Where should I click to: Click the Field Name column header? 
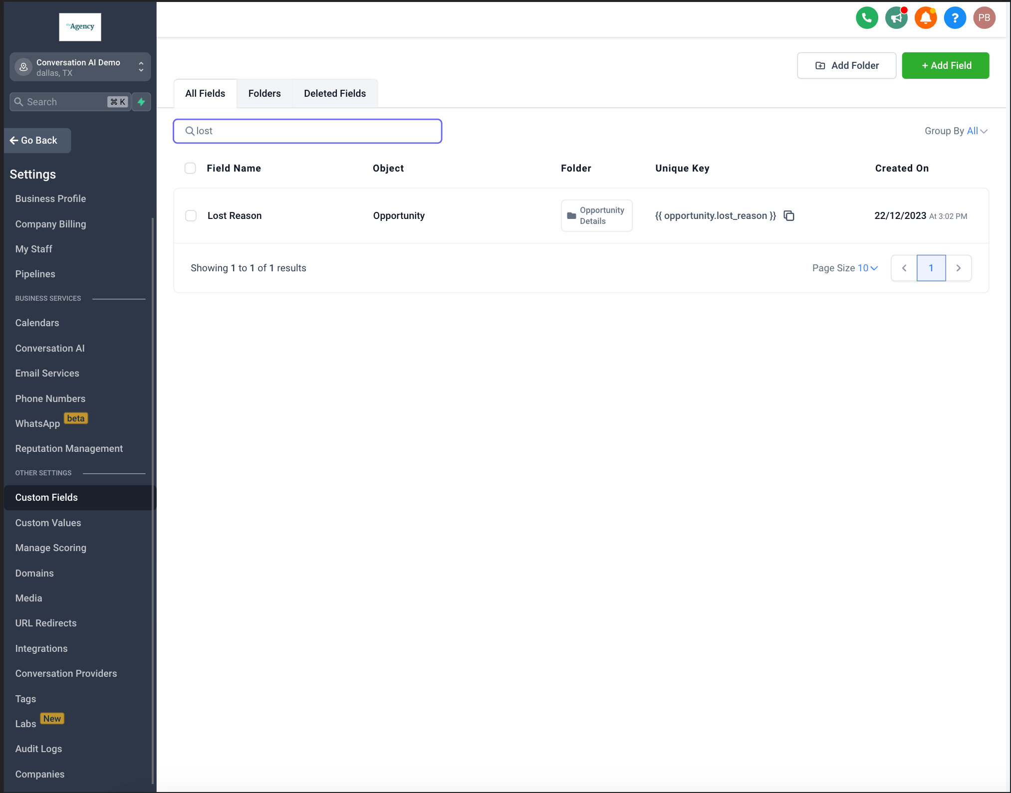(x=234, y=168)
